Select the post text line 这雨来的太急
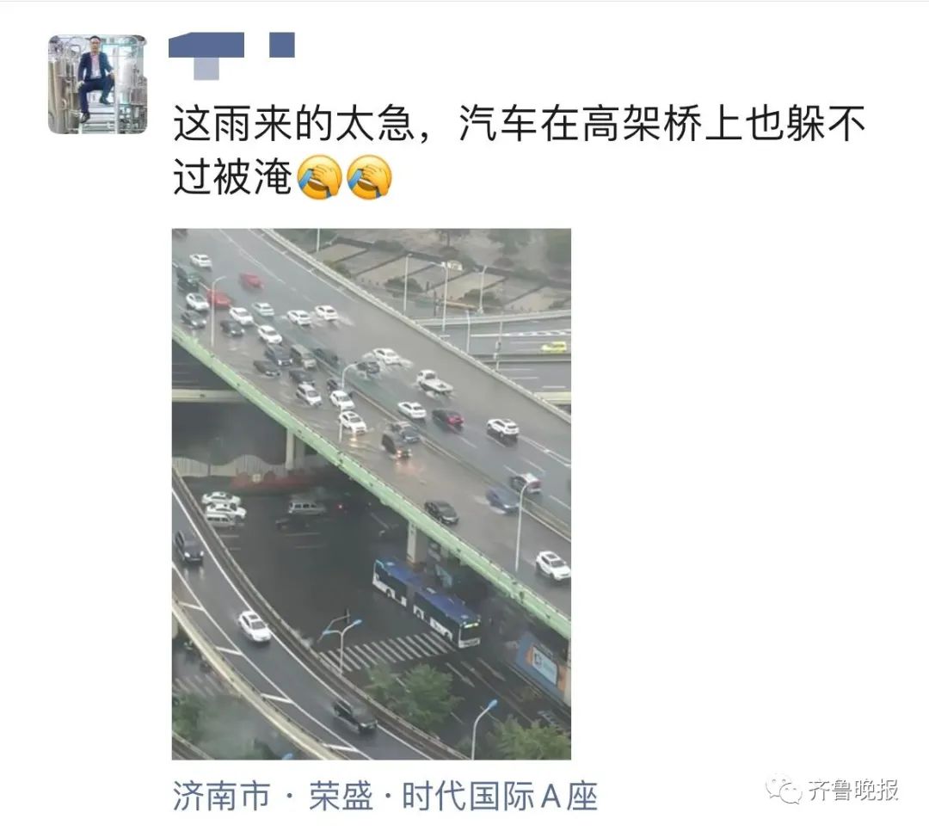The width and height of the screenshot is (929, 831). click(292, 123)
